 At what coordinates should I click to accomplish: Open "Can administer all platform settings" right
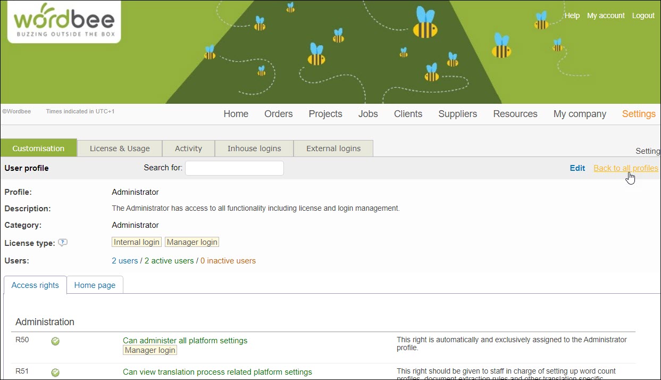click(185, 341)
